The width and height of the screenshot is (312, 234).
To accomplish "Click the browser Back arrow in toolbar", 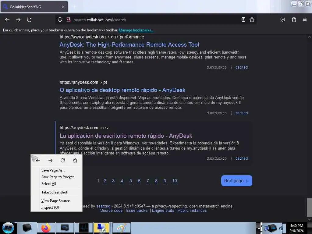I will coord(7,20).
